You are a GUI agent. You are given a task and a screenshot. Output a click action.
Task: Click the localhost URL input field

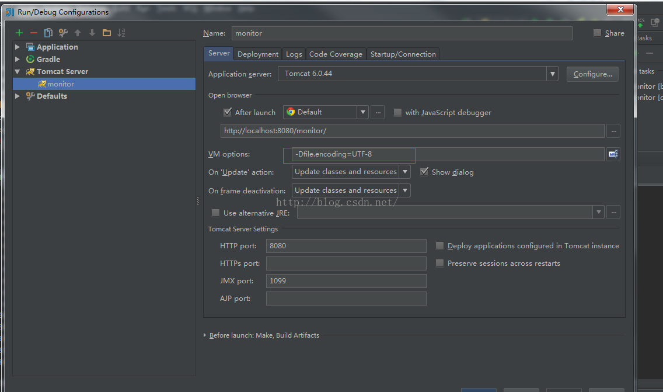point(412,131)
